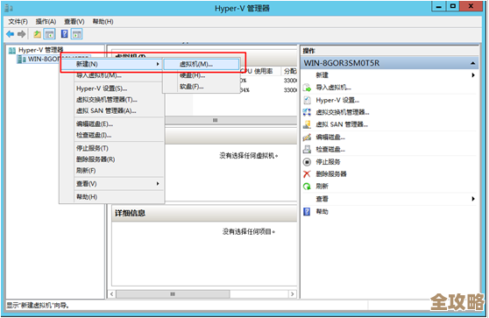Select Hyper-V 设置(S)... in context menu
Screen dimensions: 489x318
point(112,88)
